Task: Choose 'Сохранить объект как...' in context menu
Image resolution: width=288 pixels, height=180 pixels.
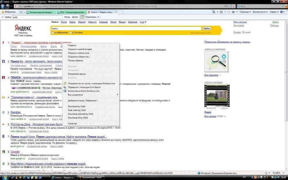Action: click(79, 57)
